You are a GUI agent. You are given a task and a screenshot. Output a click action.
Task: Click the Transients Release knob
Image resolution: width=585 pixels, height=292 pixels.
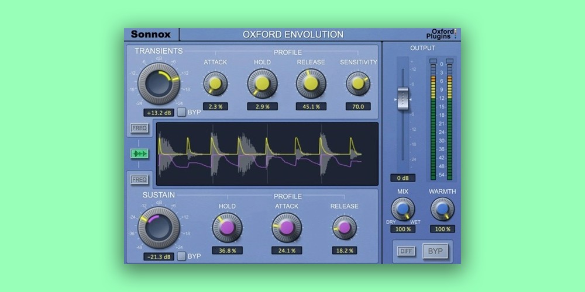(x=311, y=84)
